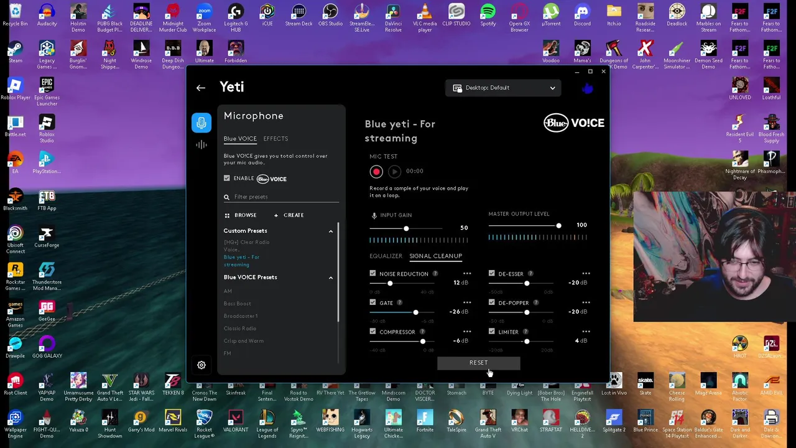This screenshot has height=448, width=796.
Task: Open the waveform lighting icon in sidebar
Action: (x=201, y=145)
